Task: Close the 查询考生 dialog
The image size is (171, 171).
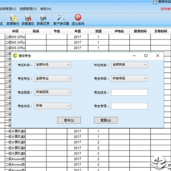Action: tap(158, 56)
